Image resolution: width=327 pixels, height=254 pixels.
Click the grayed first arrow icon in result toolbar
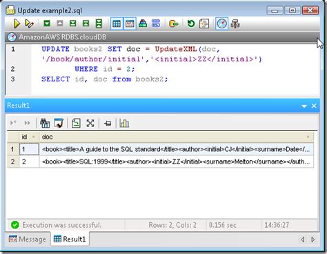coord(13,123)
